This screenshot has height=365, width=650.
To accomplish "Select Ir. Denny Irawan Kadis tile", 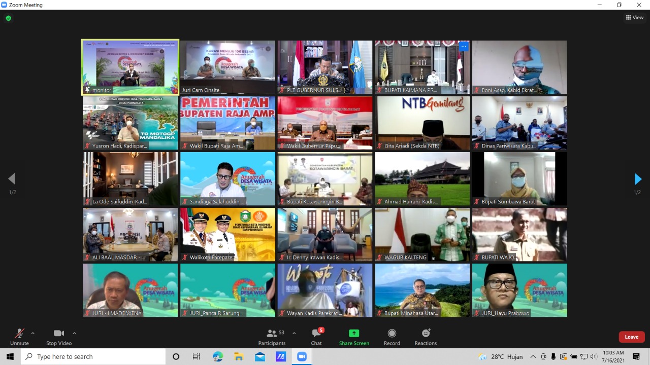I will [x=325, y=235].
